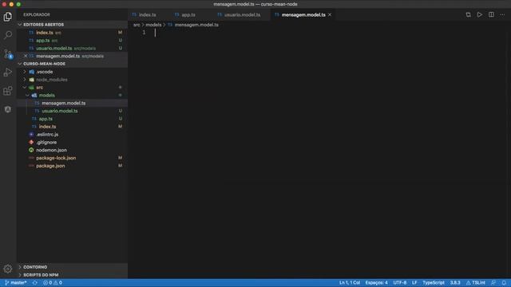Open the Explorer view in activity bar

tap(8, 16)
